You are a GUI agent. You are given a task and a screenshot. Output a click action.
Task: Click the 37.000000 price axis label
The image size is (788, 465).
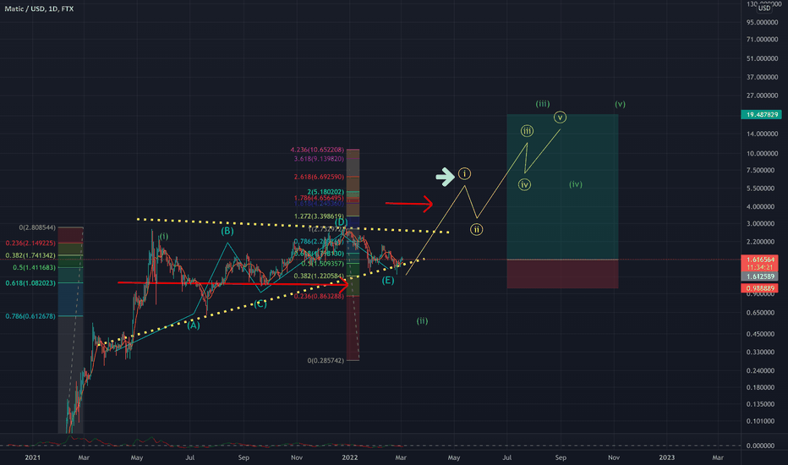pos(762,77)
